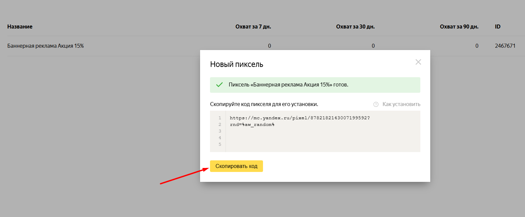Image resolution: width=525 pixels, height=217 pixels.
Task: Select rnd=%aw_random% text on line 2
Action: point(252,125)
